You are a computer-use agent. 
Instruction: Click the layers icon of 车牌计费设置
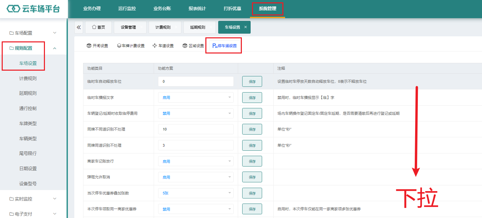[x=119, y=46]
